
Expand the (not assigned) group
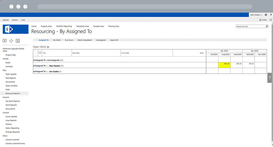34,60
